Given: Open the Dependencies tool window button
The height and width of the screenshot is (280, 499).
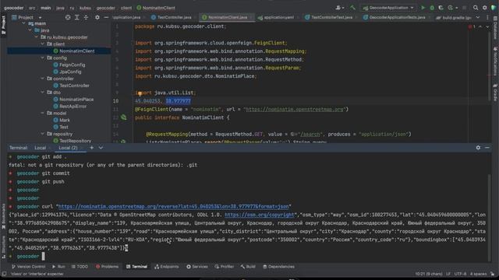Looking at the screenshot, I should 278,267.
